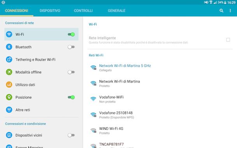Tap the Rete Intelligente label
This screenshot has width=237, height=148.
pos(102,38)
